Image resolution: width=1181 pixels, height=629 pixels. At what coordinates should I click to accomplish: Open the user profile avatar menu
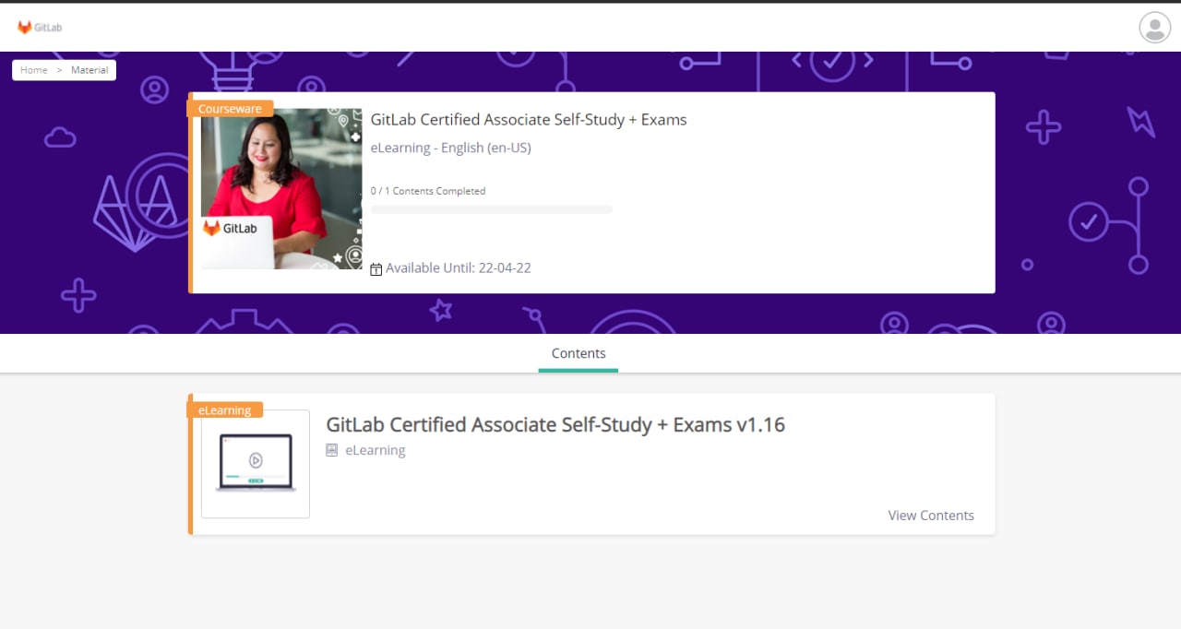click(x=1154, y=28)
